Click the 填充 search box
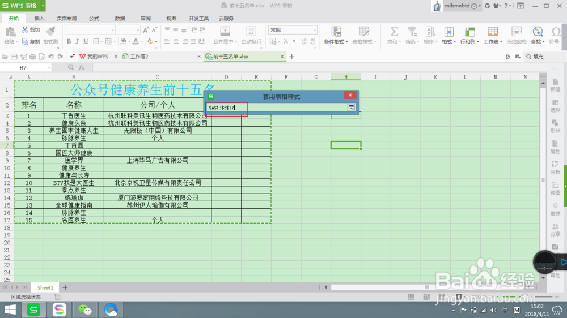 (545, 57)
